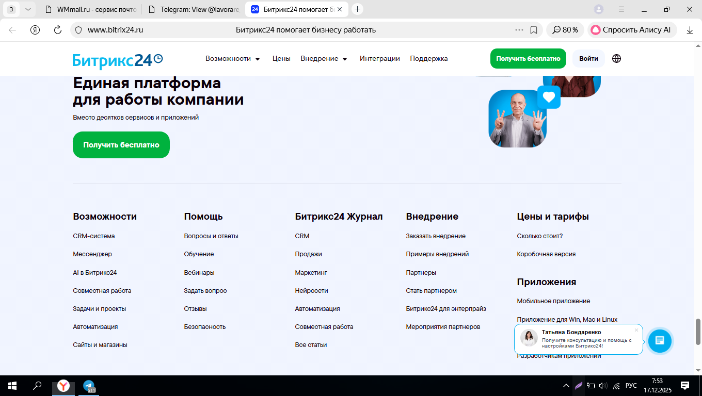The height and width of the screenshot is (396, 702).
Task: Open Интеграции in the header menu
Action: click(x=380, y=59)
